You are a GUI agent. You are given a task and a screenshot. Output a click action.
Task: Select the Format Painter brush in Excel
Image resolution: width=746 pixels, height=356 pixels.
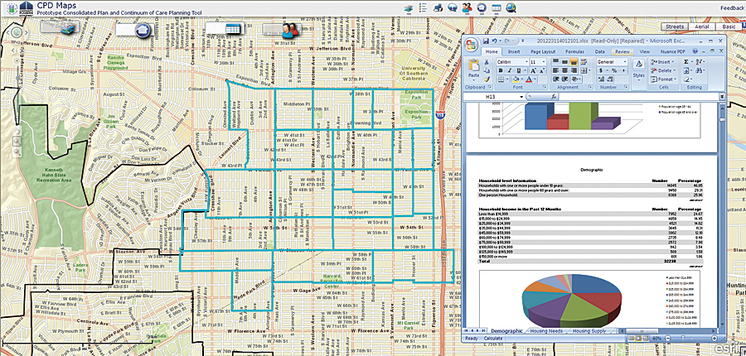[487, 79]
